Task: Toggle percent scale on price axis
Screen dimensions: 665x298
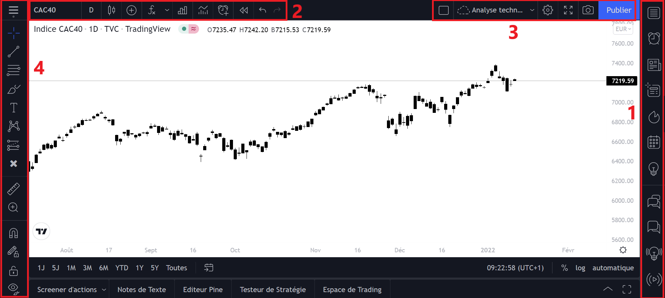Action: [564, 268]
